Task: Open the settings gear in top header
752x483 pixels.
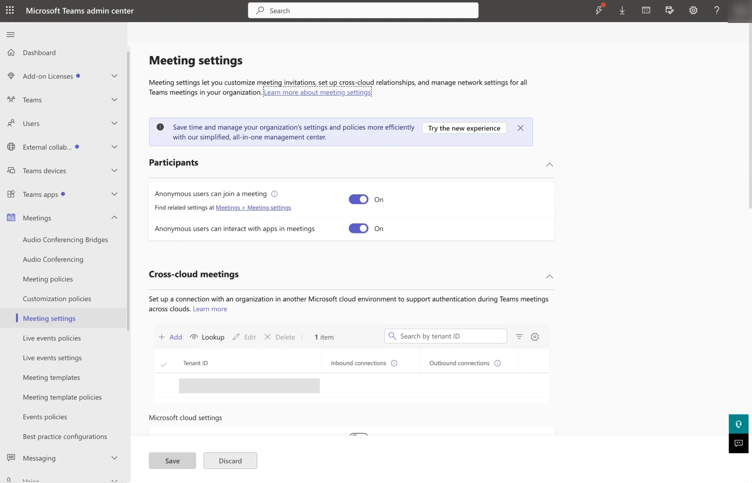Action: click(x=693, y=10)
